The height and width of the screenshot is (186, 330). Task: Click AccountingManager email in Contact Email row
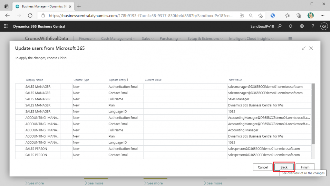[x=269, y=124]
